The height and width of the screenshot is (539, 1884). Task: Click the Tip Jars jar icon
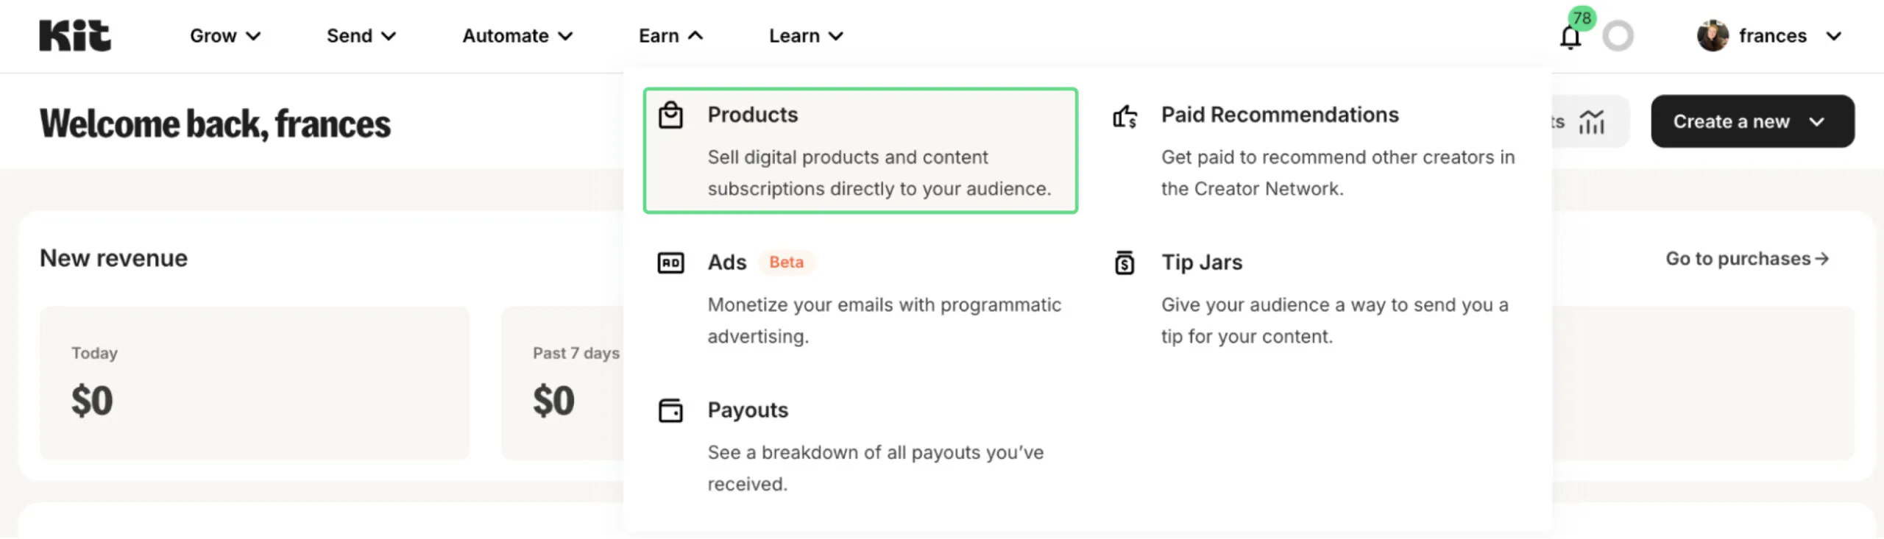(1125, 263)
